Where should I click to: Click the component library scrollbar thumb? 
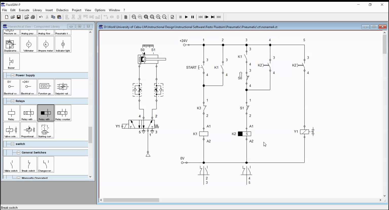tap(90, 135)
